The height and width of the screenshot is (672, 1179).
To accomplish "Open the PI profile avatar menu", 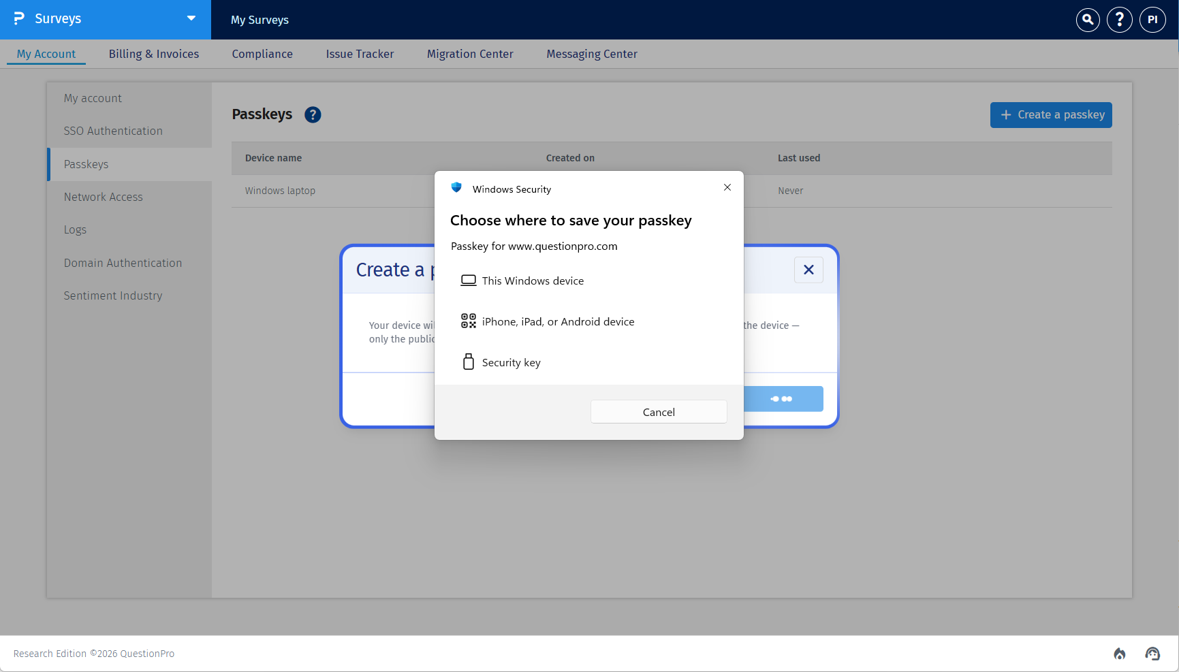I will point(1152,20).
